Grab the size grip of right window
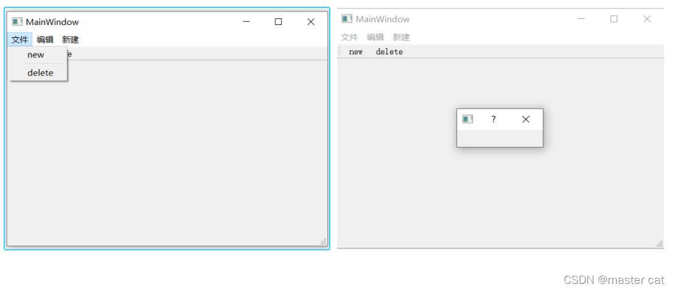The image size is (674, 290). coord(659,244)
